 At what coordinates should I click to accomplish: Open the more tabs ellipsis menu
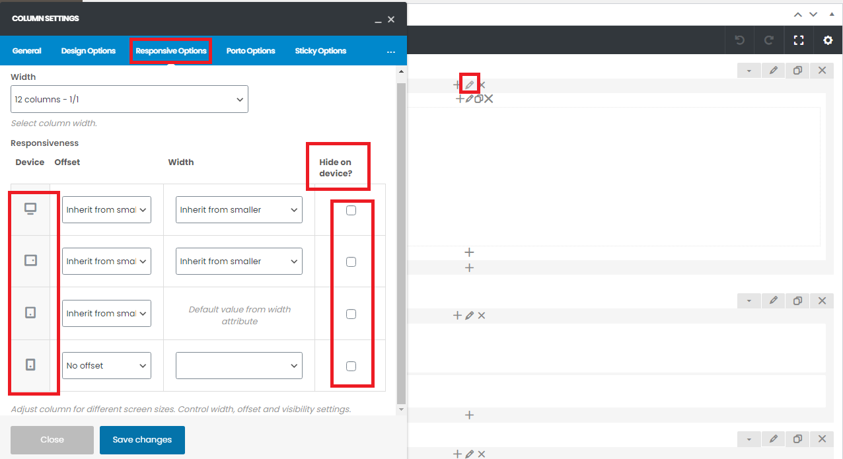(390, 52)
